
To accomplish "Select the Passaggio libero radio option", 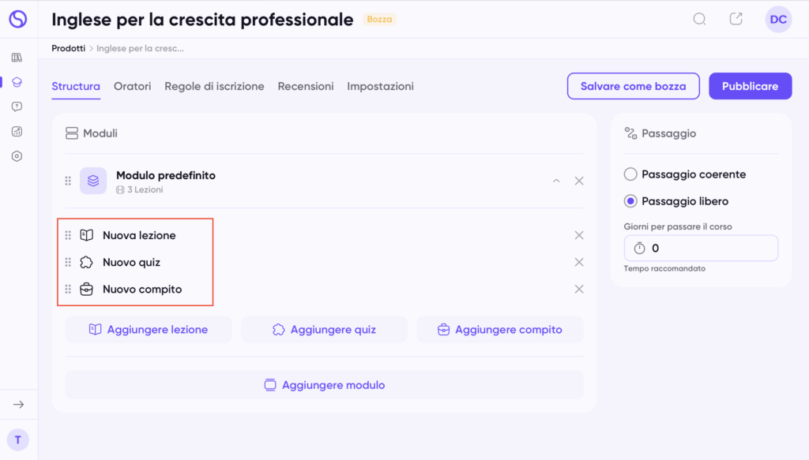I will click(x=630, y=201).
